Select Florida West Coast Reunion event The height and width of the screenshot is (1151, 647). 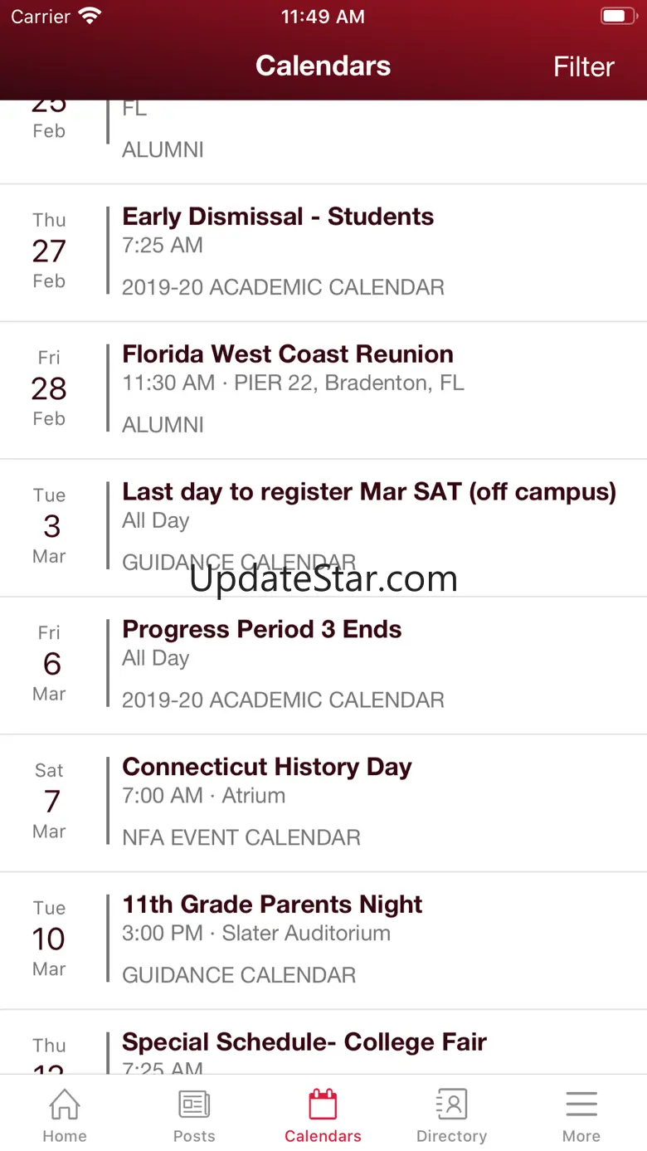(x=288, y=354)
